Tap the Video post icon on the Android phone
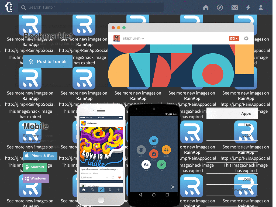 coord(141,150)
